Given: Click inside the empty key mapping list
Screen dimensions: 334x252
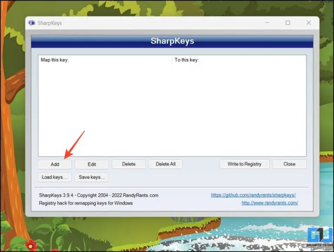Looking at the screenshot, I should click(x=172, y=109).
